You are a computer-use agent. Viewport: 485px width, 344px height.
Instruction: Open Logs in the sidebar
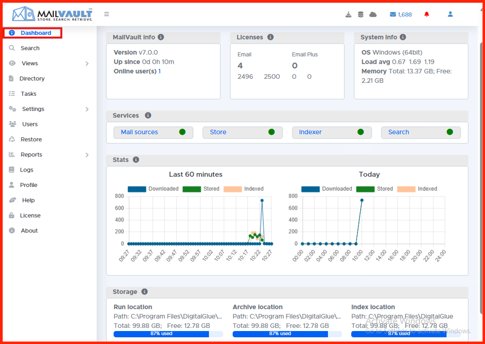tap(26, 169)
